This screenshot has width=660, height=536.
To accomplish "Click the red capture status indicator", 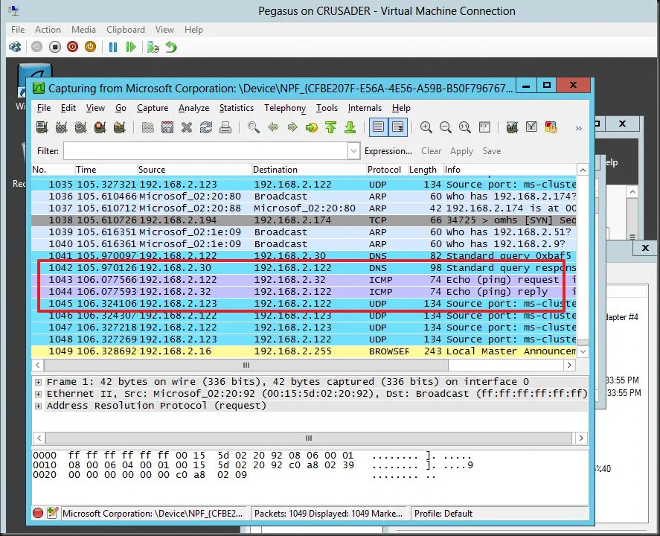I will (38, 513).
